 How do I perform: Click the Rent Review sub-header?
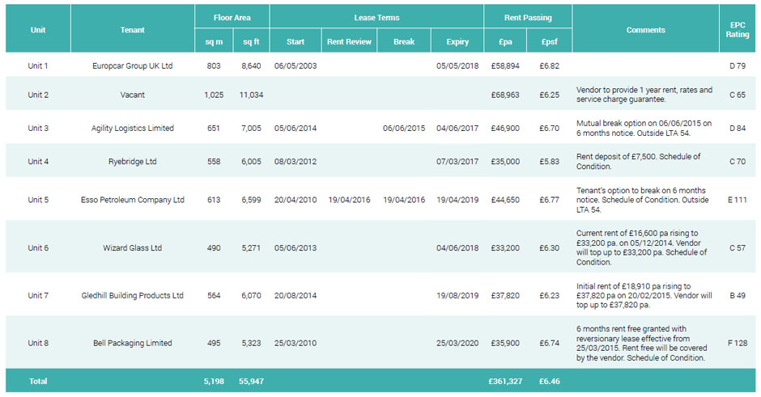tap(349, 42)
